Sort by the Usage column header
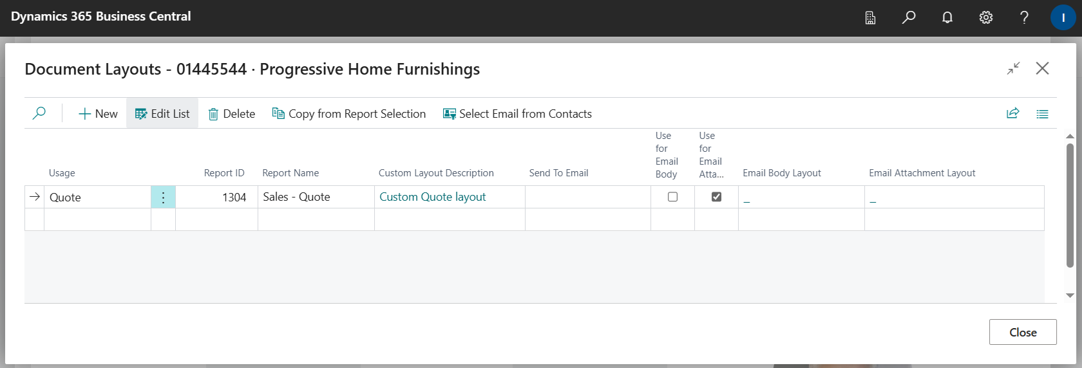 pos(62,173)
